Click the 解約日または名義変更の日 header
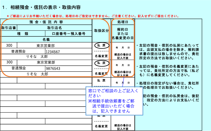The width and height of the screenshot is (211, 131). [x=123, y=33]
